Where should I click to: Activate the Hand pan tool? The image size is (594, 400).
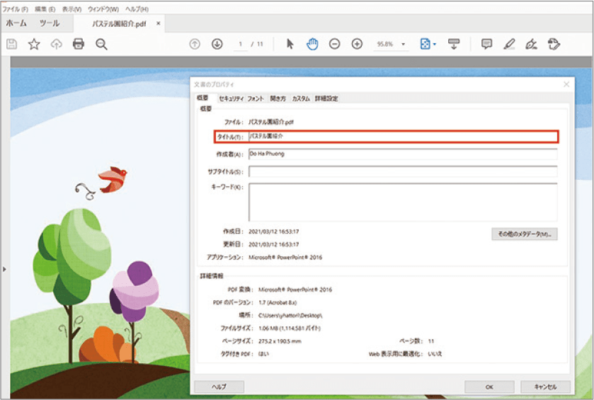point(312,44)
